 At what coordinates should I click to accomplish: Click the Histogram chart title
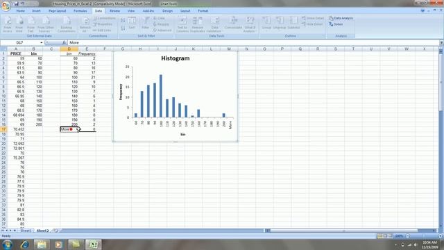[176, 58]
